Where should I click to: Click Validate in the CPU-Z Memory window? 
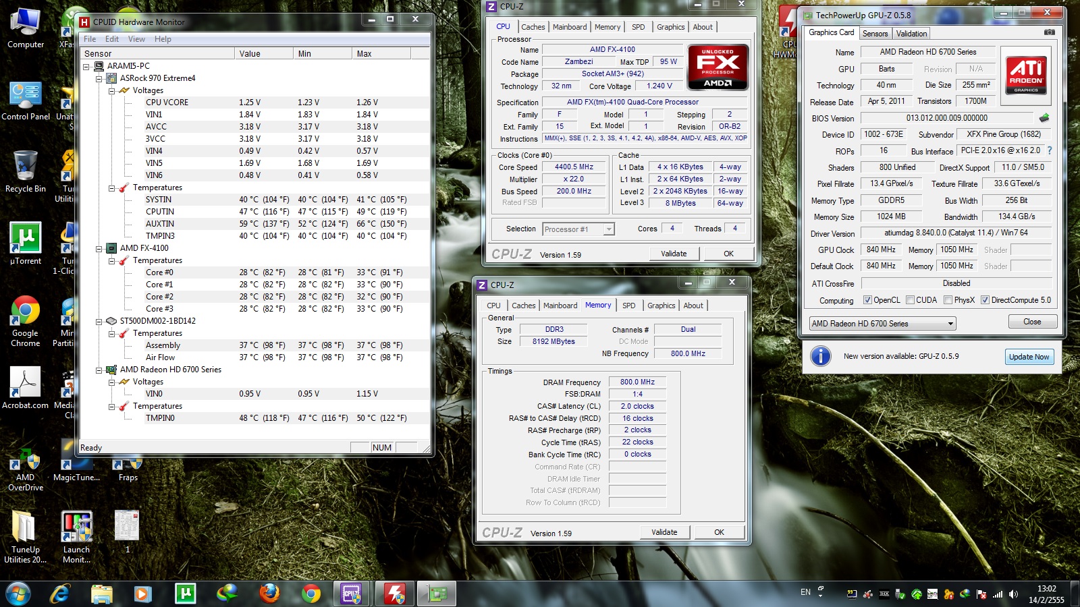[664, 532]
